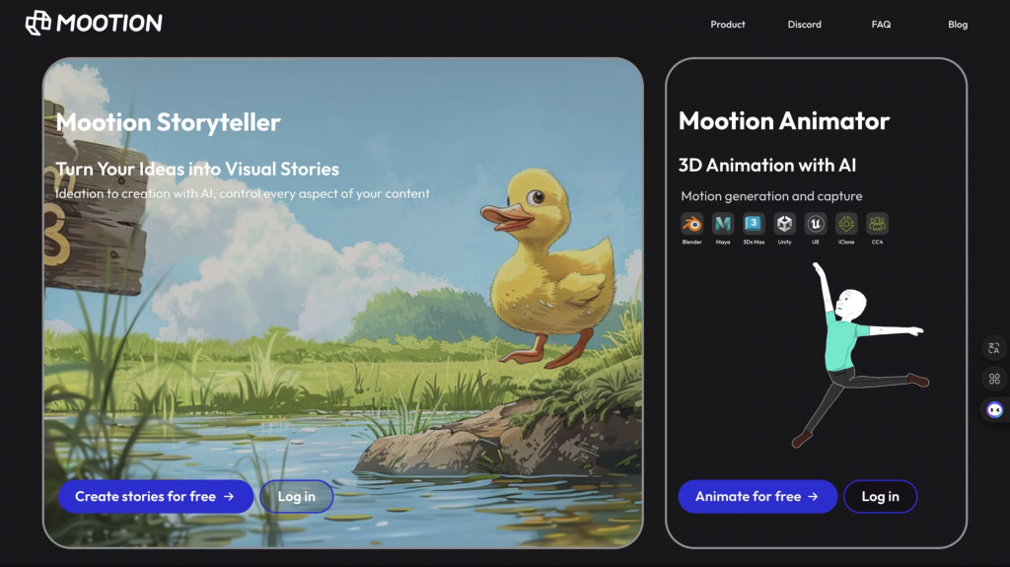Click 'Turn Your Ideas into Visual Stories' text
The width and height of the screenshot is (1010, 567).
pos(197,169)
